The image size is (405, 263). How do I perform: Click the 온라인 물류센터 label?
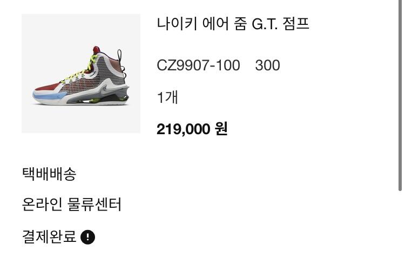pyautogui.click(x=71, y=205)
